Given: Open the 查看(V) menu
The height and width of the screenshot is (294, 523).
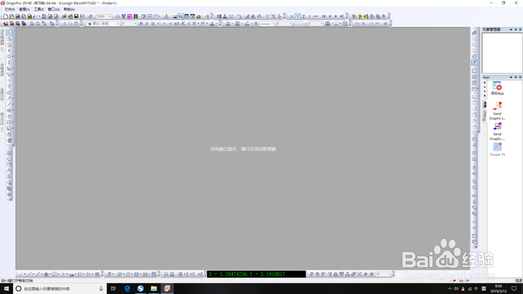Looking at the screenshot, I should [25, 9].
